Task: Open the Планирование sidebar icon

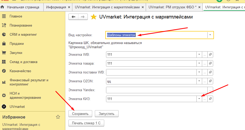Action: click(4, 25)
